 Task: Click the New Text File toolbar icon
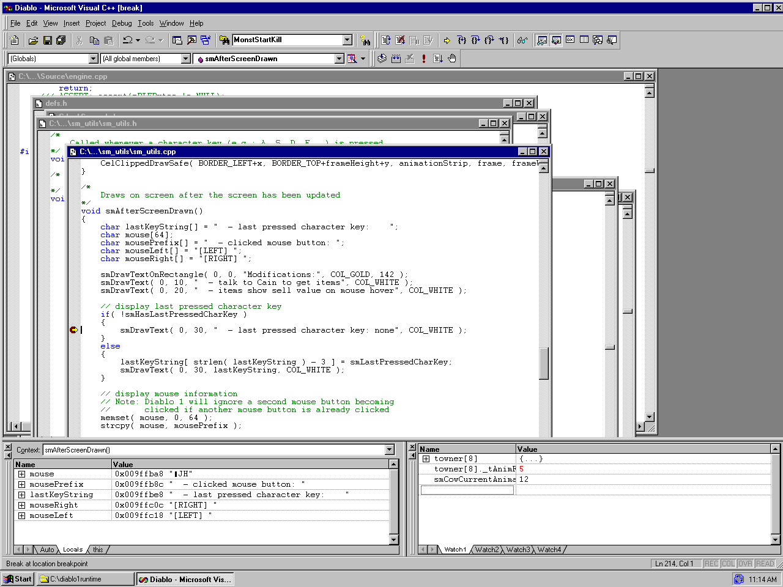pos(15,40)
